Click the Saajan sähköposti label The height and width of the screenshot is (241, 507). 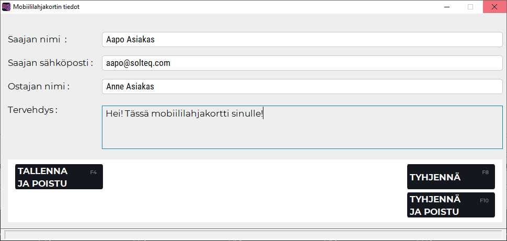pos(50,63)
